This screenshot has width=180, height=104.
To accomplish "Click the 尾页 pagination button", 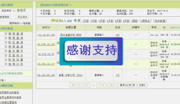I will 112,85.
